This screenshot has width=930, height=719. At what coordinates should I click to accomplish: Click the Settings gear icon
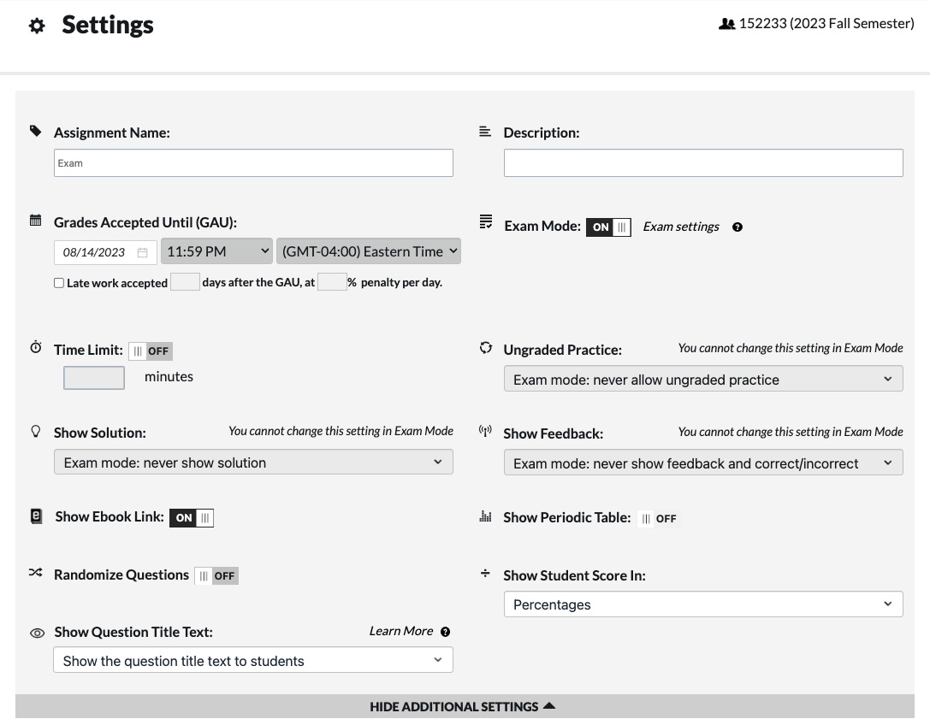pyautogui.click(x=37, y=26)
